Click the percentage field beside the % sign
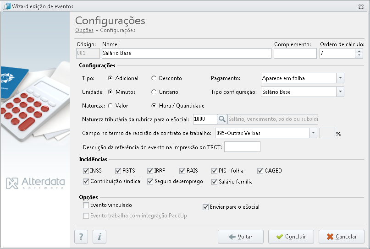 click(327, 133)
